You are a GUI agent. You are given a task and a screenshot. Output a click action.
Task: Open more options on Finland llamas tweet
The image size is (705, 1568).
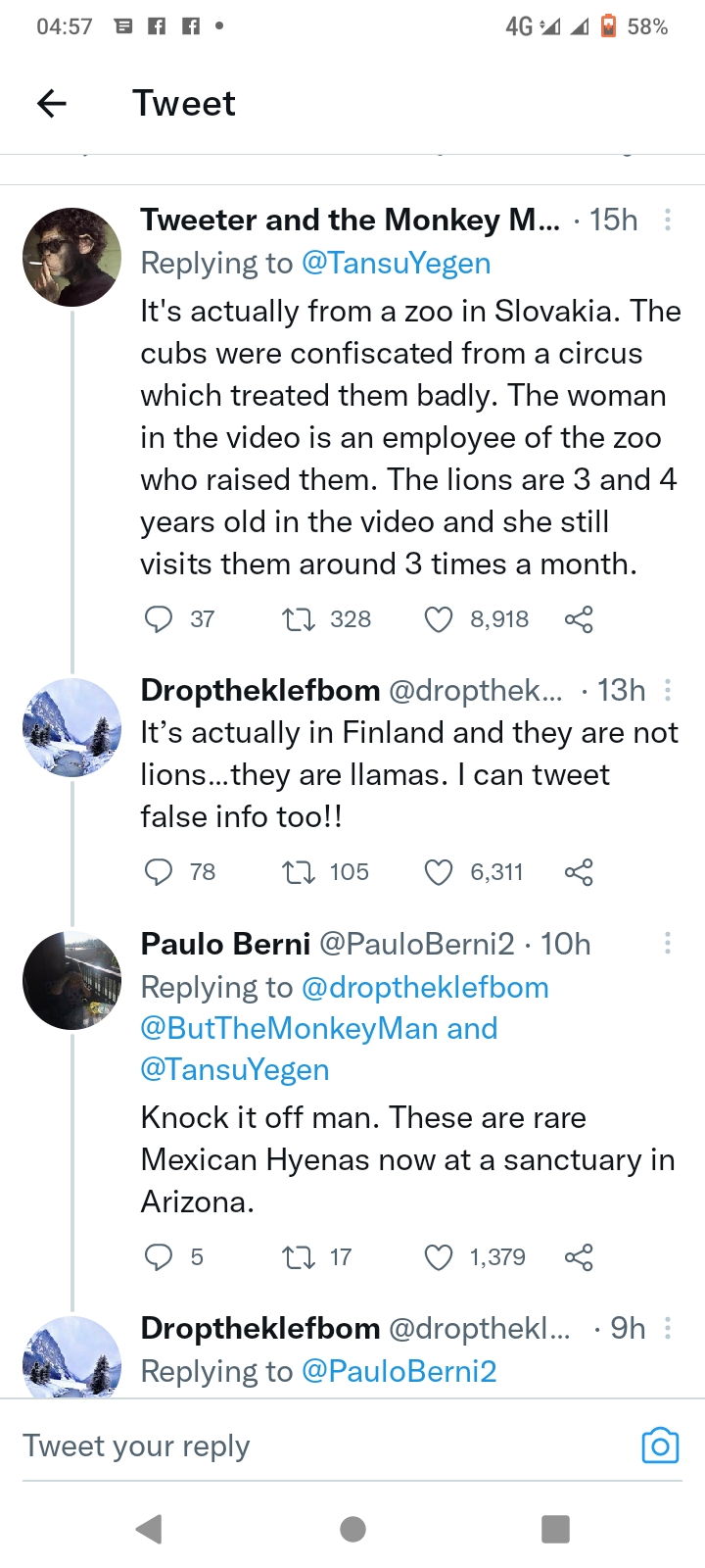click(668, 691)
